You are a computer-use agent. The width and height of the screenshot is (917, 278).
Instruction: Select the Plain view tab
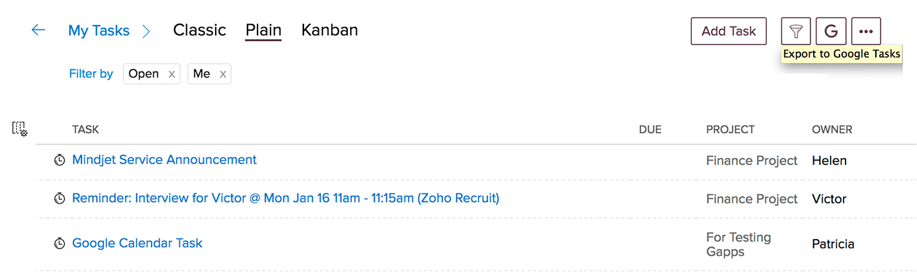tap(264, 30)
